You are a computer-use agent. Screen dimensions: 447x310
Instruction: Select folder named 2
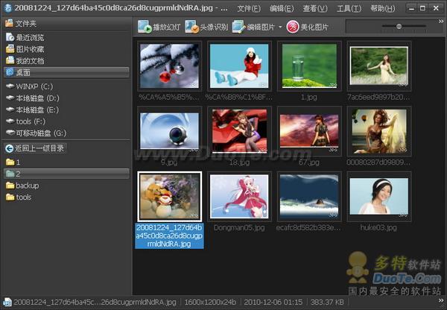pyautogui.click(x=66, y=174)
